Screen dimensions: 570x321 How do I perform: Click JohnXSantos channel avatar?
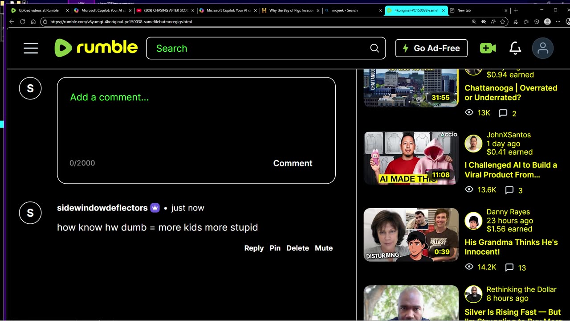click(x=473, y=144)
